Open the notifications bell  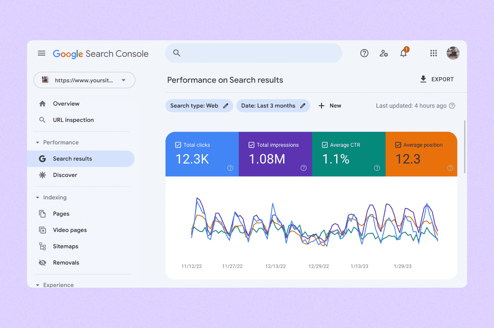click(403, 53)
